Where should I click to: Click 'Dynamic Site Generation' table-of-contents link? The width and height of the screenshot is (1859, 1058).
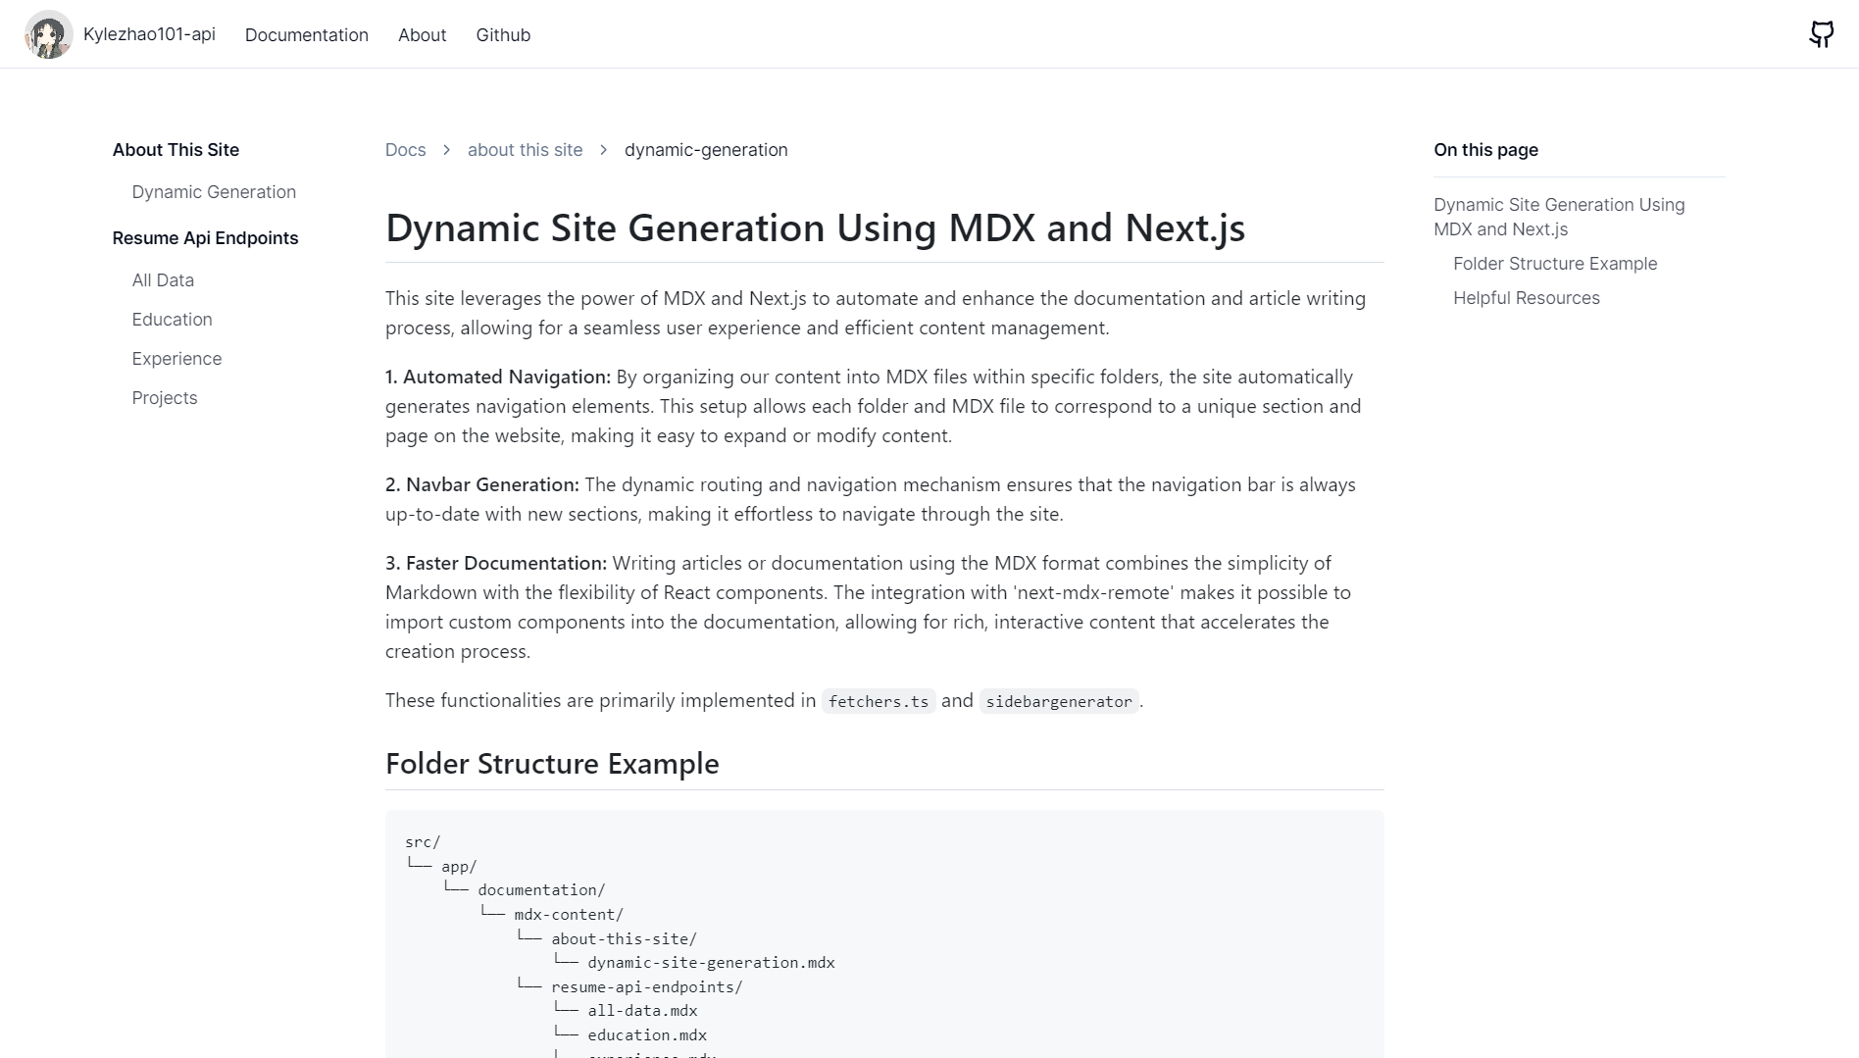pyautogui.click(x=1559, y=217)
